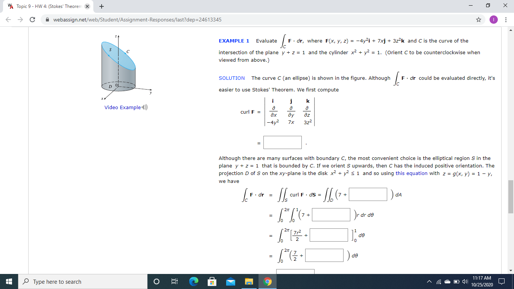Open Microsoft Edge from the taskbar
This screenshot has width=514, height=289.
pyautogui.click(x=193, y=281)
